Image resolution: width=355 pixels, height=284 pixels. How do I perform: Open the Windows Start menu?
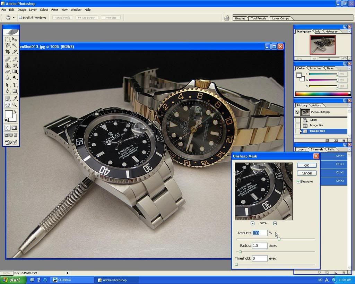pos(13,280)
